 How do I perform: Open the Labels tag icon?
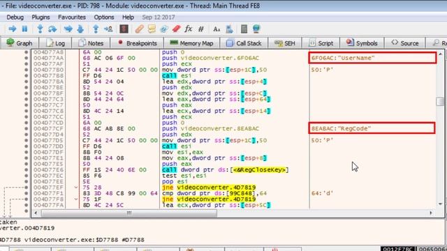point(164,29)
